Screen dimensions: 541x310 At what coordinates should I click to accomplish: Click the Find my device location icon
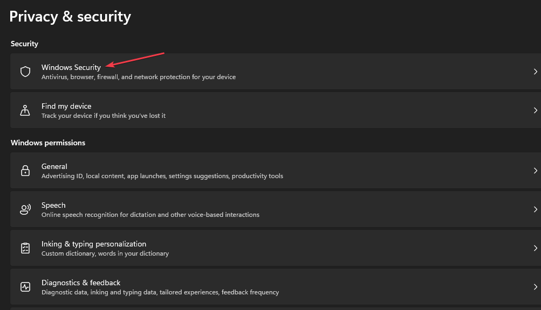coord(25,110)
